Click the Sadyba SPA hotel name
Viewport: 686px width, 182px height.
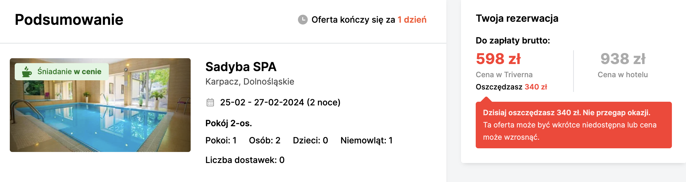coord(241,67)
